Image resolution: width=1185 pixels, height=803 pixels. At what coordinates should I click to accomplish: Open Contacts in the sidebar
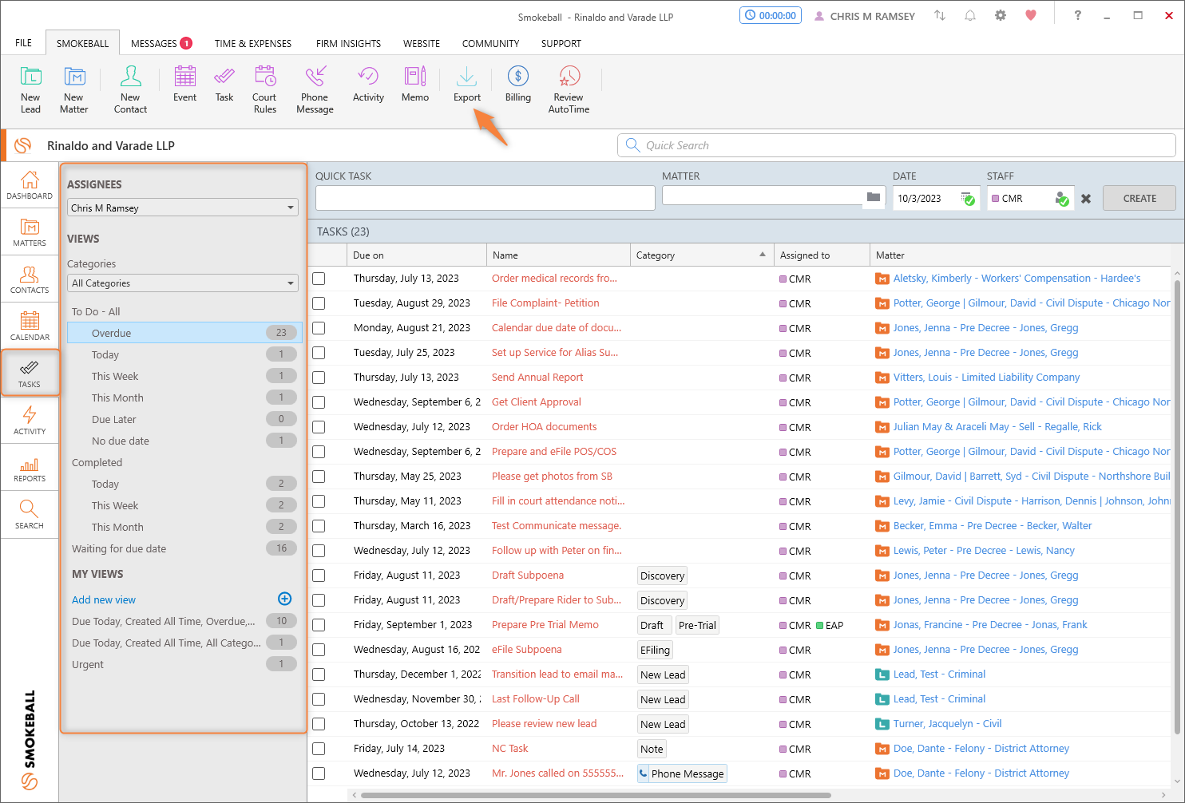pyautogui.click(x=30, y=279)
